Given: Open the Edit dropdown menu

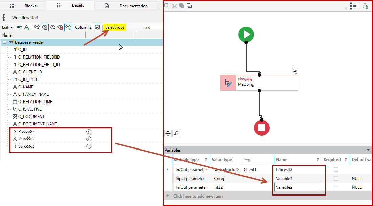Looking at the screenshot, I should pyautogui.click(x=7, y=27).
